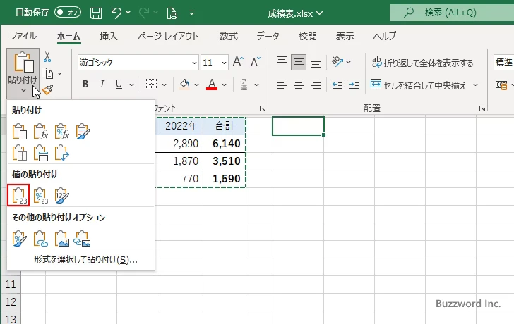Choose Values and Number Formatting paste icon

click(x=41, y=196)
